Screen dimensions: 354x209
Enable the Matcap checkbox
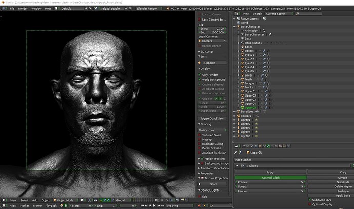pyautogui.click(x=200, y=139)
